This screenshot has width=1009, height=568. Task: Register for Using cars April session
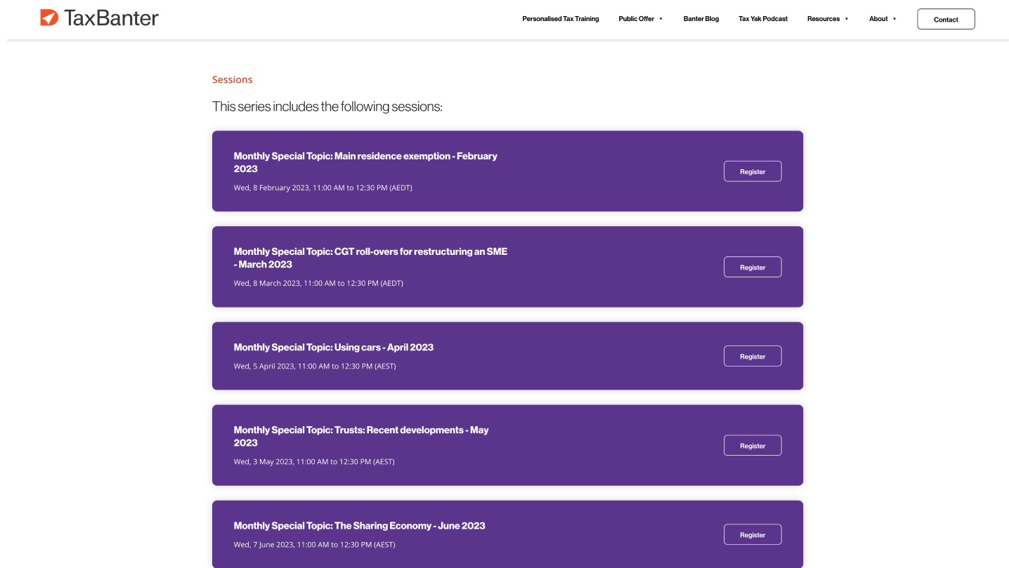[x=752, y=356]
